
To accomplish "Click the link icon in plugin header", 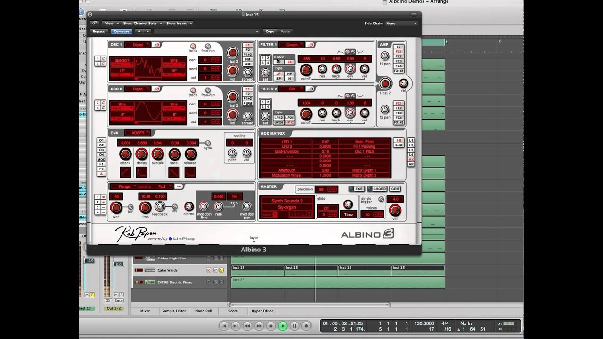I will coord(95,23).
